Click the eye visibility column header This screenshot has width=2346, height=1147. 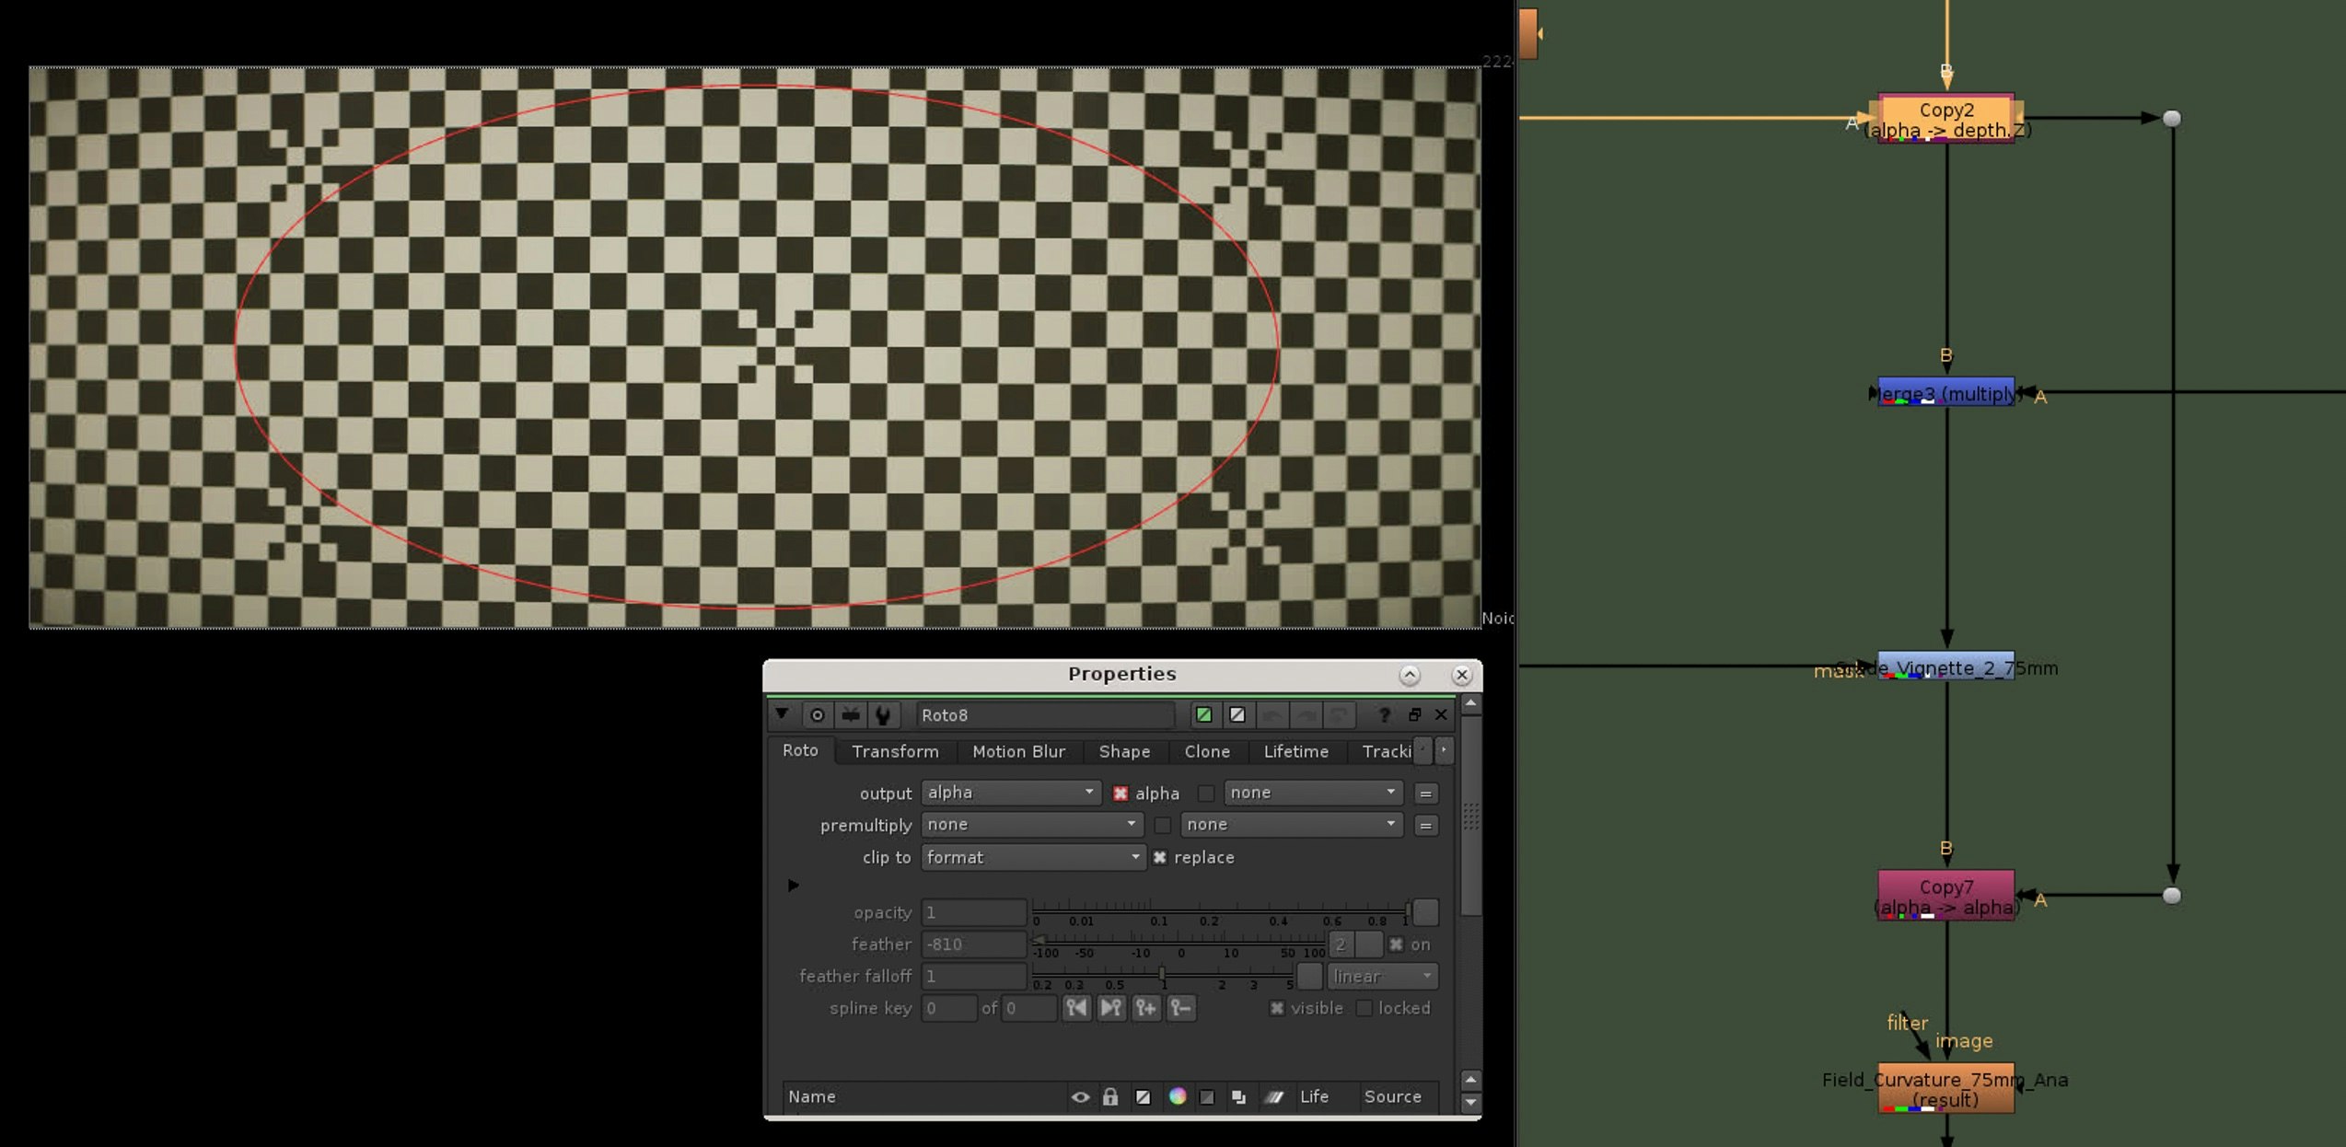tap(1080, 1096)
